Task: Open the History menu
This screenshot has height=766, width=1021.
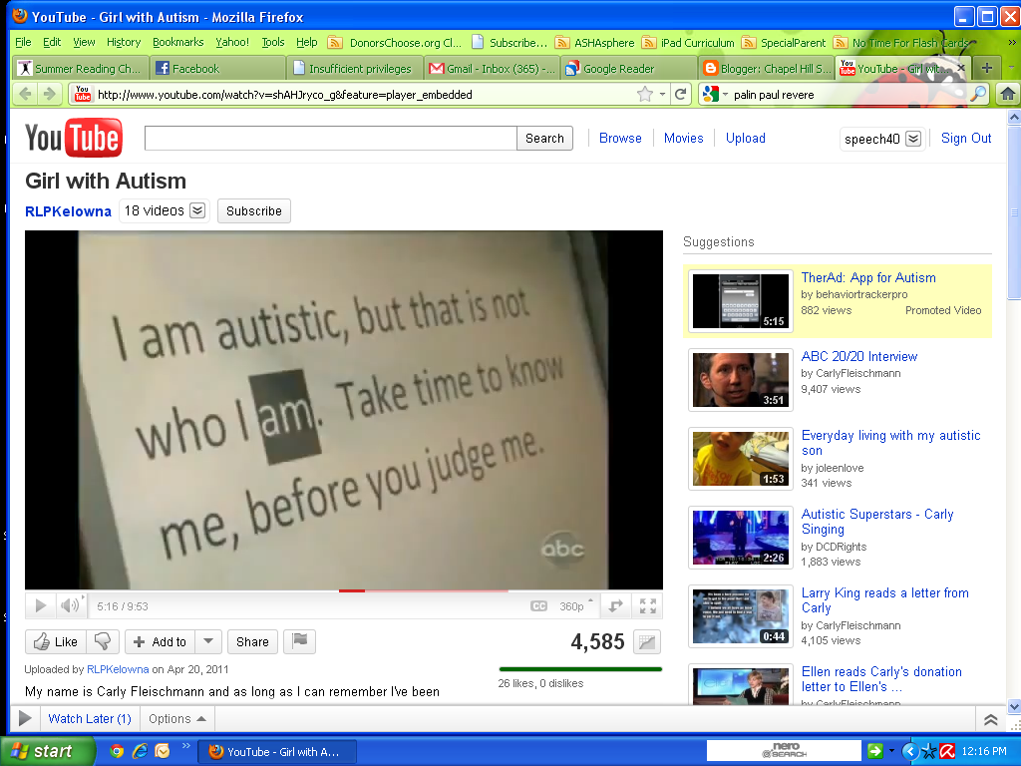Action: pyautogui.click(x=123, y=42)
